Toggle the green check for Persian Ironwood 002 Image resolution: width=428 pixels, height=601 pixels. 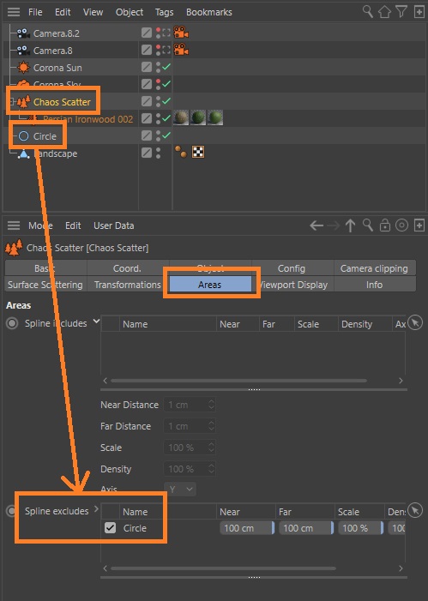click(x=166, y=118)
